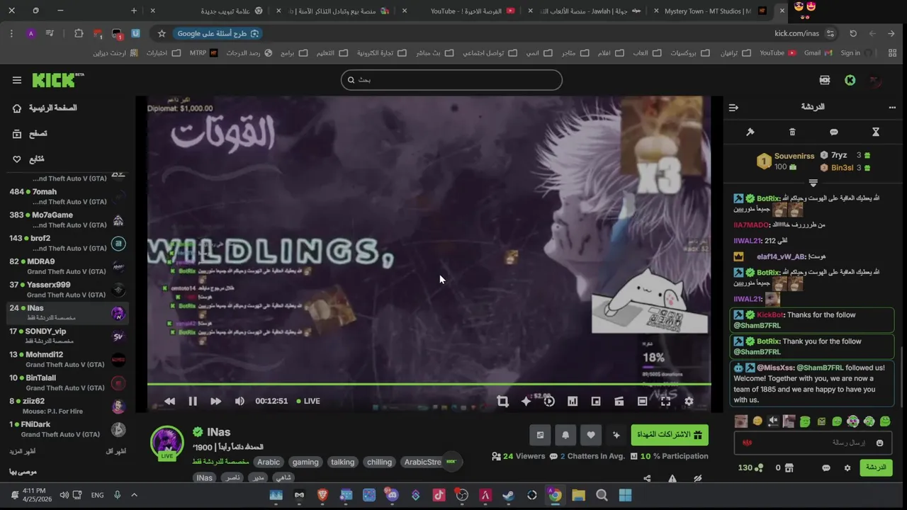Viewport: 907px width, 510px height.
Task: Fast forward the stream
Action: 216,401
